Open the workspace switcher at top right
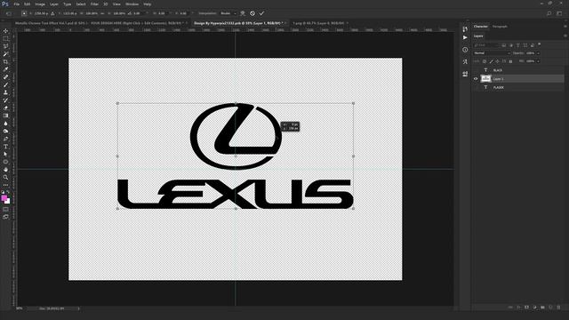This screenshot has width=569, height=320. (559, 13)
